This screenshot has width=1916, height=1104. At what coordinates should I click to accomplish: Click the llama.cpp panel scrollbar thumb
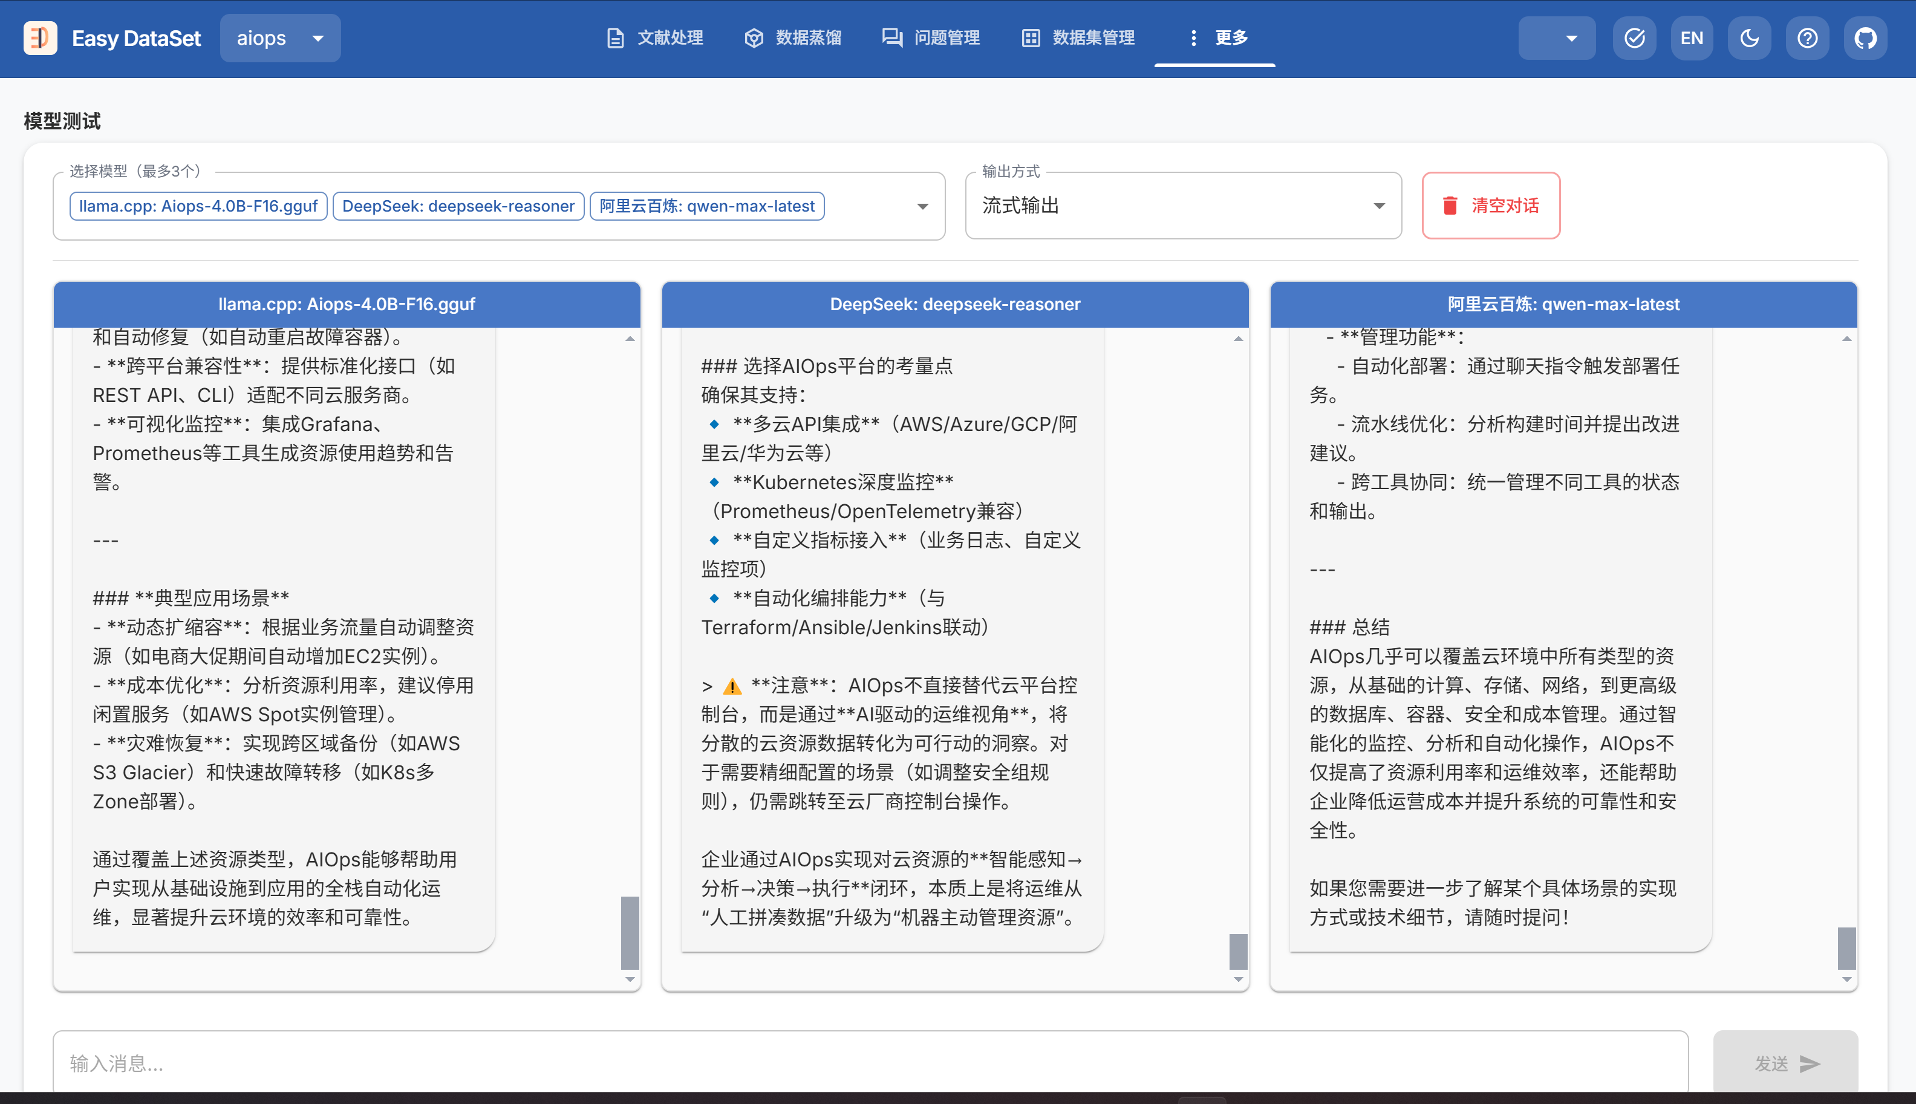(630, 933)
